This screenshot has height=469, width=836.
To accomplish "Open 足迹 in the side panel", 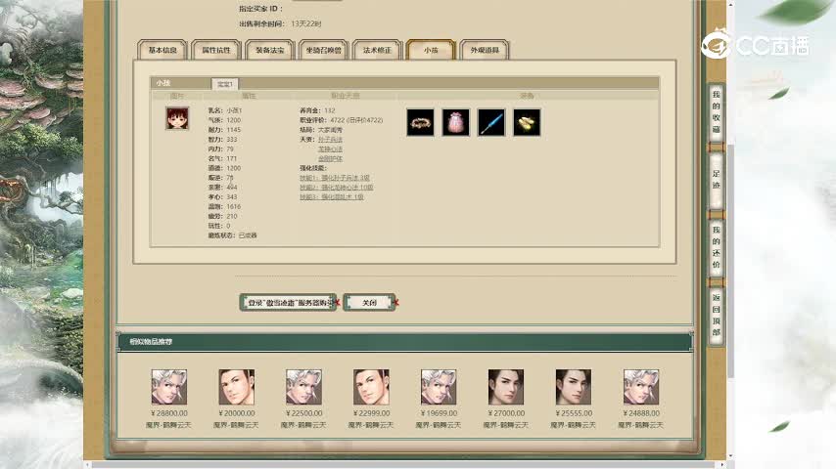I will [716, 180].
